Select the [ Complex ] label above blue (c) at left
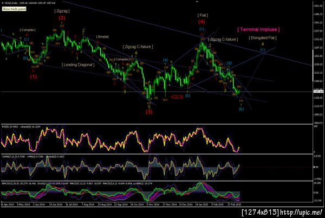Image resolution: width=325 pixels, height=218 pixels. click(x=28, y=30)
